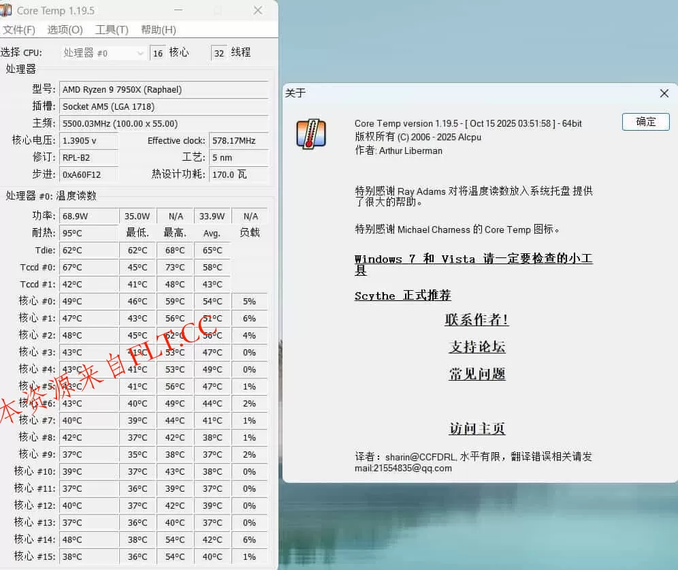This screenshot has width=678, height=570.
Task: Click 核心 #11 max temperature 39°C
Action: (x=175, y=489)
